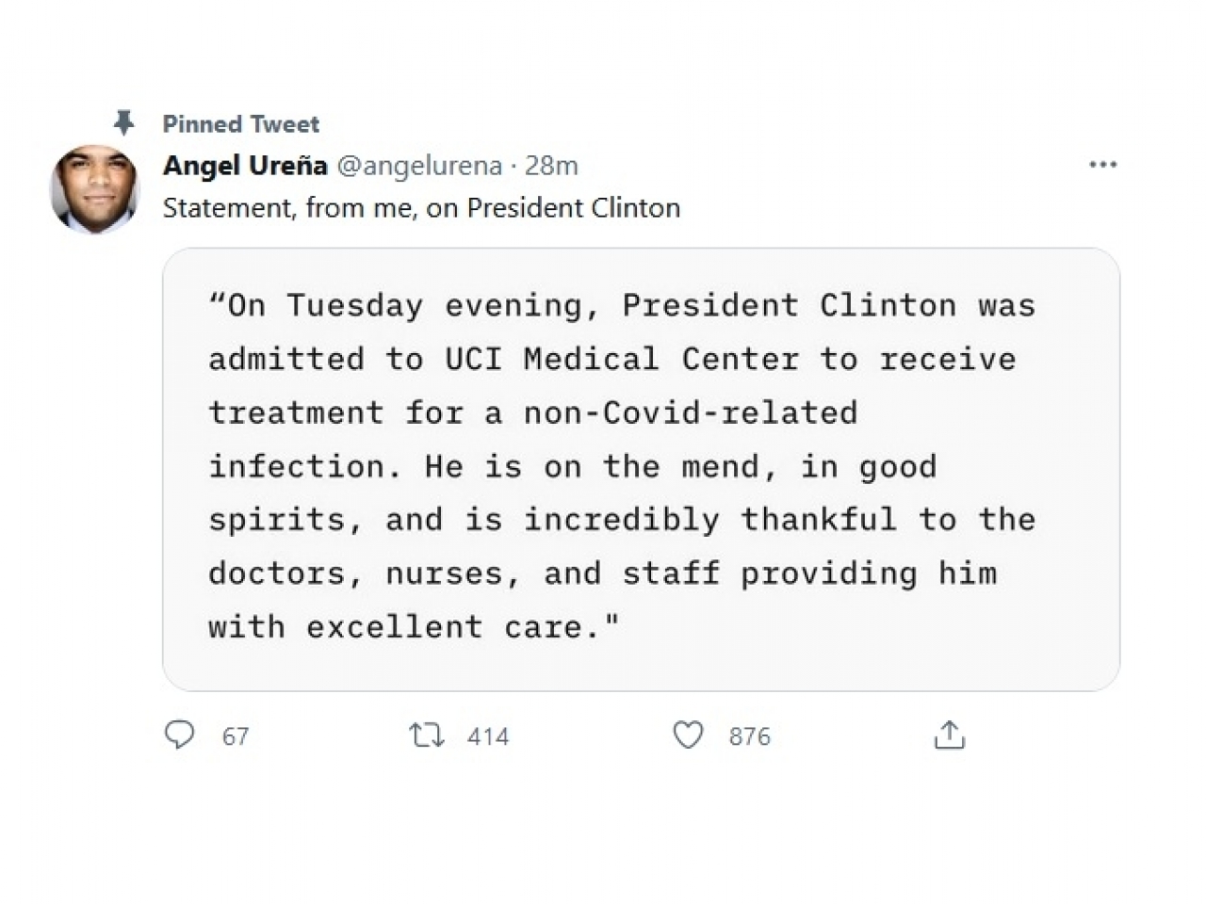The height and width of the screenshot is (904, 1206).
Task: Click the reply speech bubble icon
Action: pos(179,734)
